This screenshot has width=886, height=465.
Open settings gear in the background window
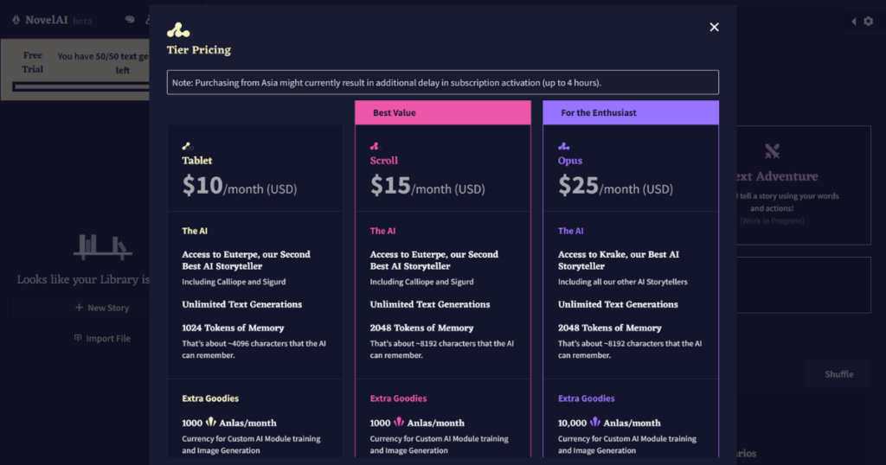[x=869, y=22]
